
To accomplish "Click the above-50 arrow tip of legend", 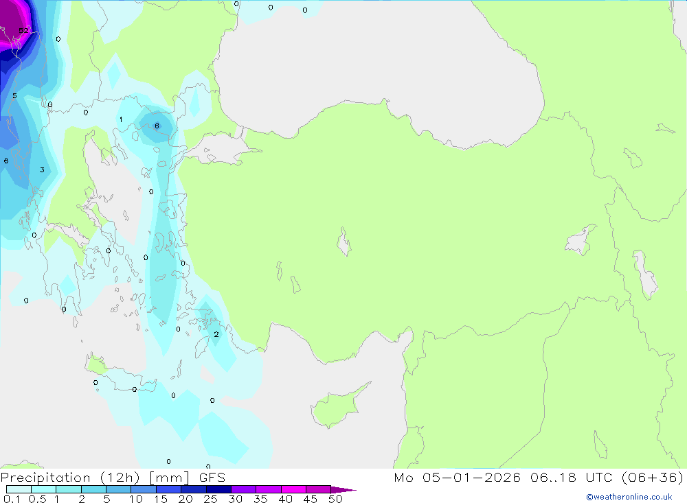I will click(x=343, y=489).
